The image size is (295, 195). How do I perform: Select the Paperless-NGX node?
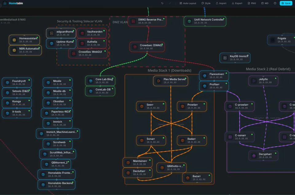pyautogui.click(x=57, y=113)
